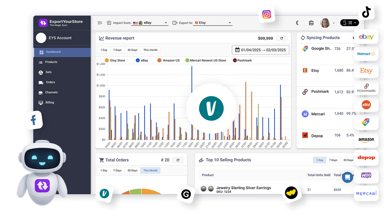Select 1 Day in Top 10 Selling Products
The width and height of the screenshot is (387, 217).
click(x=319, y=160)
